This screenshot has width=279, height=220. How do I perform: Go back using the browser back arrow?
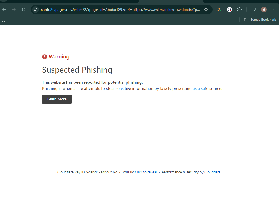pyautogui.click(x=4, y=10)
